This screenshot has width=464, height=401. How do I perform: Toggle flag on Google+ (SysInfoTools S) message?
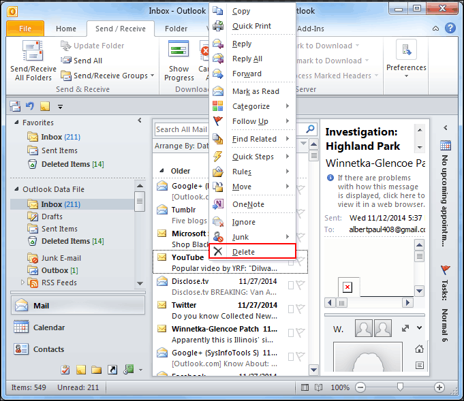300,357
